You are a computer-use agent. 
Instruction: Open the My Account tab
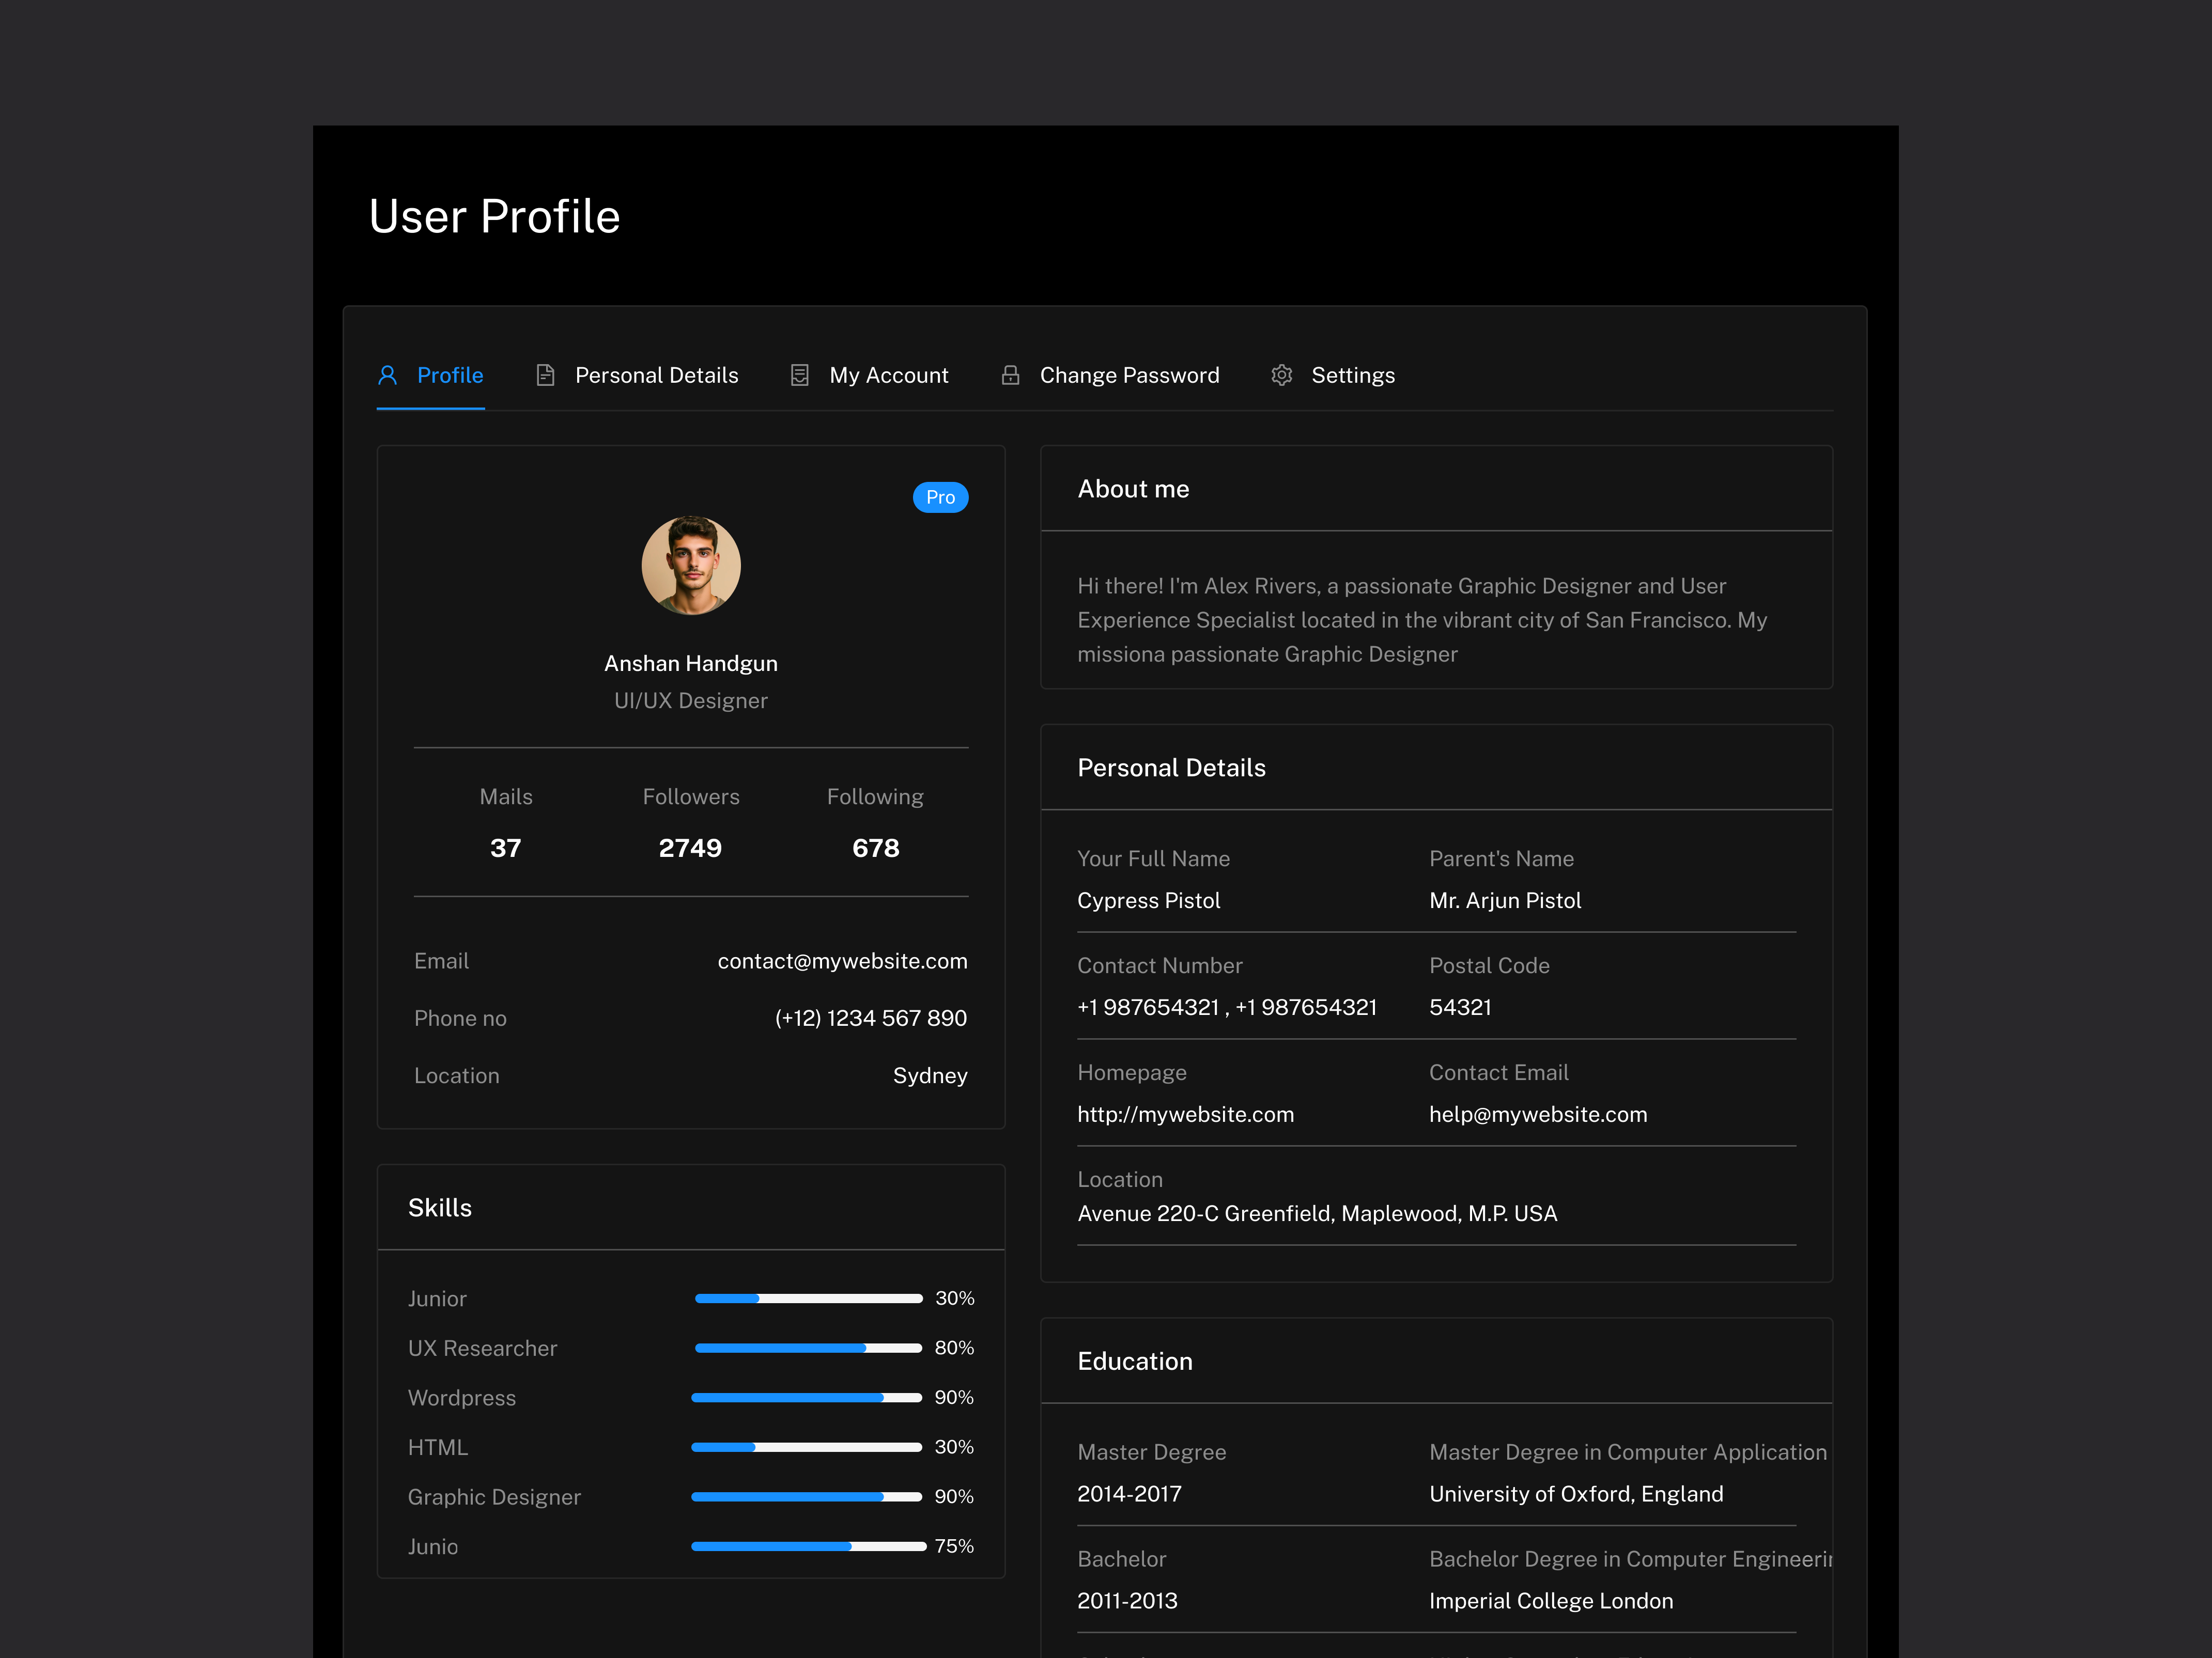pyautogui.click(x=888, y=375)
